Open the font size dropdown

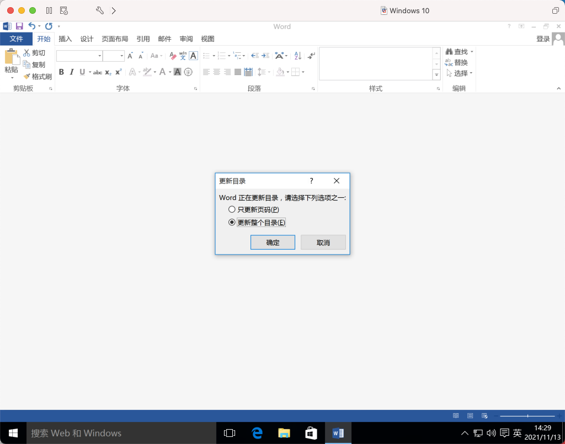(x=121, y=56)
